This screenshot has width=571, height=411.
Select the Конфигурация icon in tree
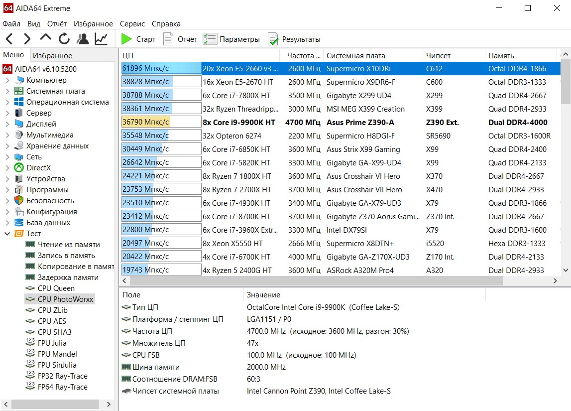pyautogui.click(x=18, y=211)
